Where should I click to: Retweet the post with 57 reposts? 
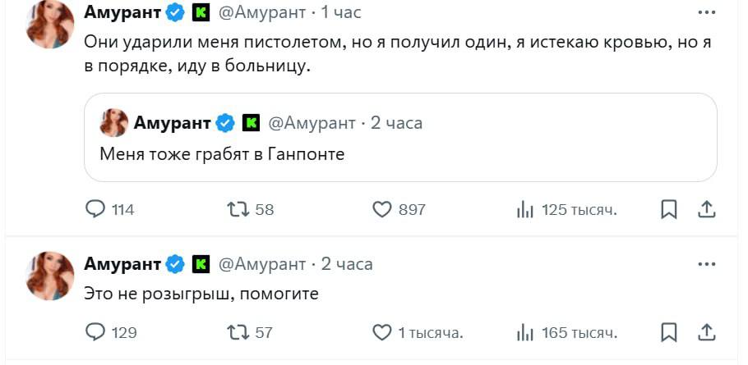[238, 333]
